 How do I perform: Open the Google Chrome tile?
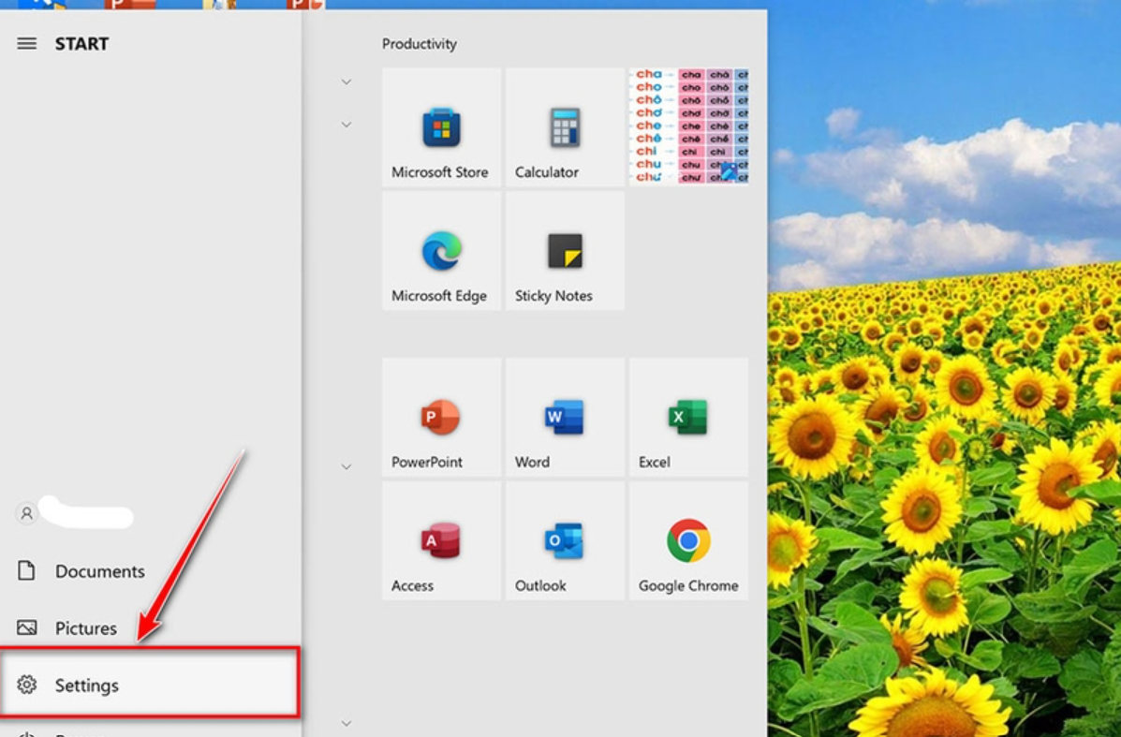[688, 541]
